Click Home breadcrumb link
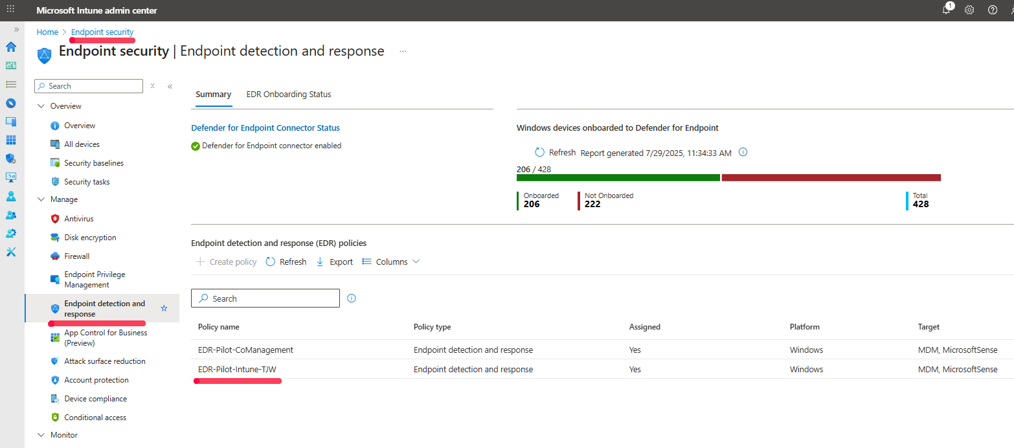This screenshot has height=448, width=1014. [47, 32]
